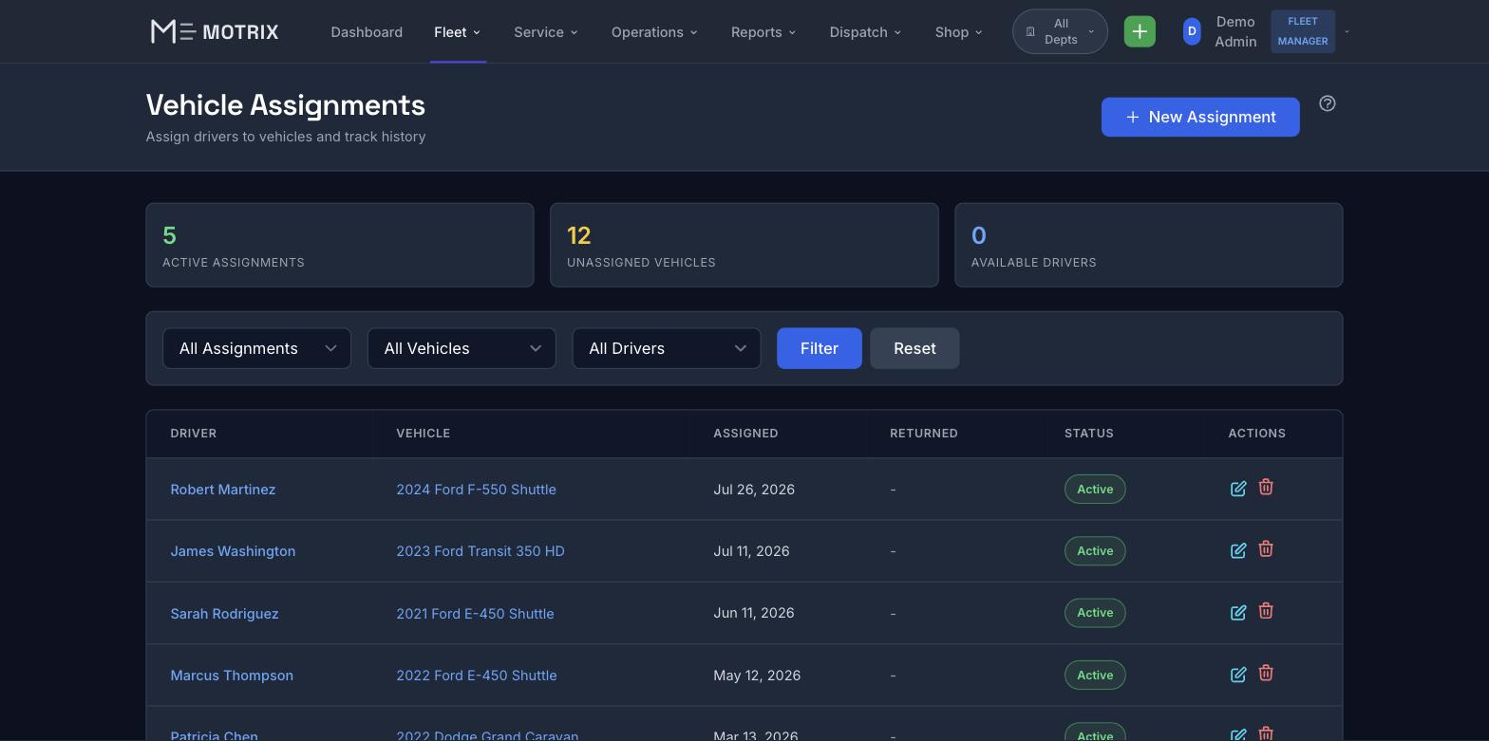Open the help question mark icon
This screenshot has height=741, width=1489.
[1328, 103]
